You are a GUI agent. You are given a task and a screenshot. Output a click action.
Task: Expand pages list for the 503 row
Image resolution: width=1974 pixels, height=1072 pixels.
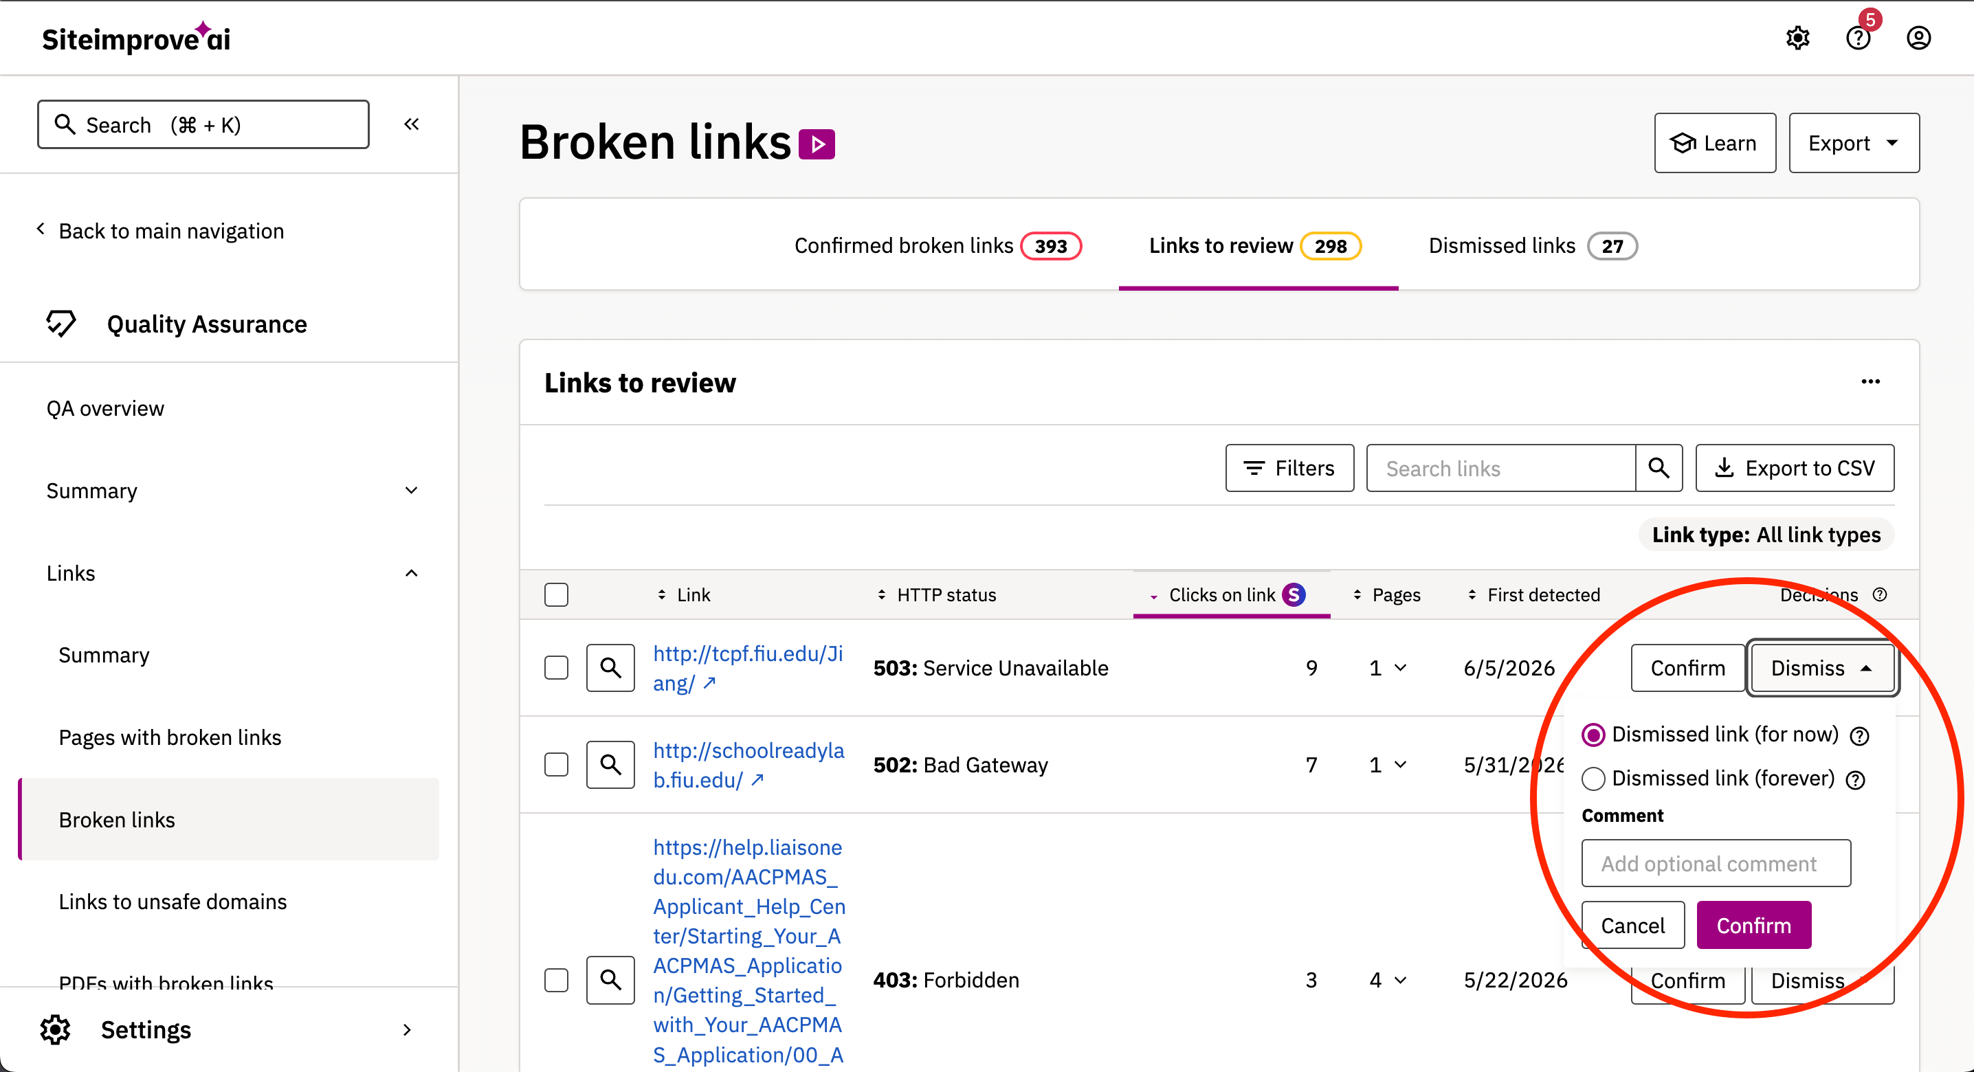(x=1401, y=668)
